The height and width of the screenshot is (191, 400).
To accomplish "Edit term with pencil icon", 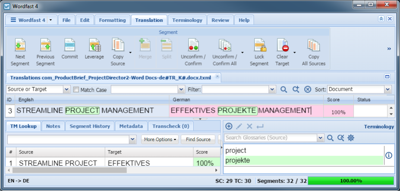I will click(x=239, y=126).
